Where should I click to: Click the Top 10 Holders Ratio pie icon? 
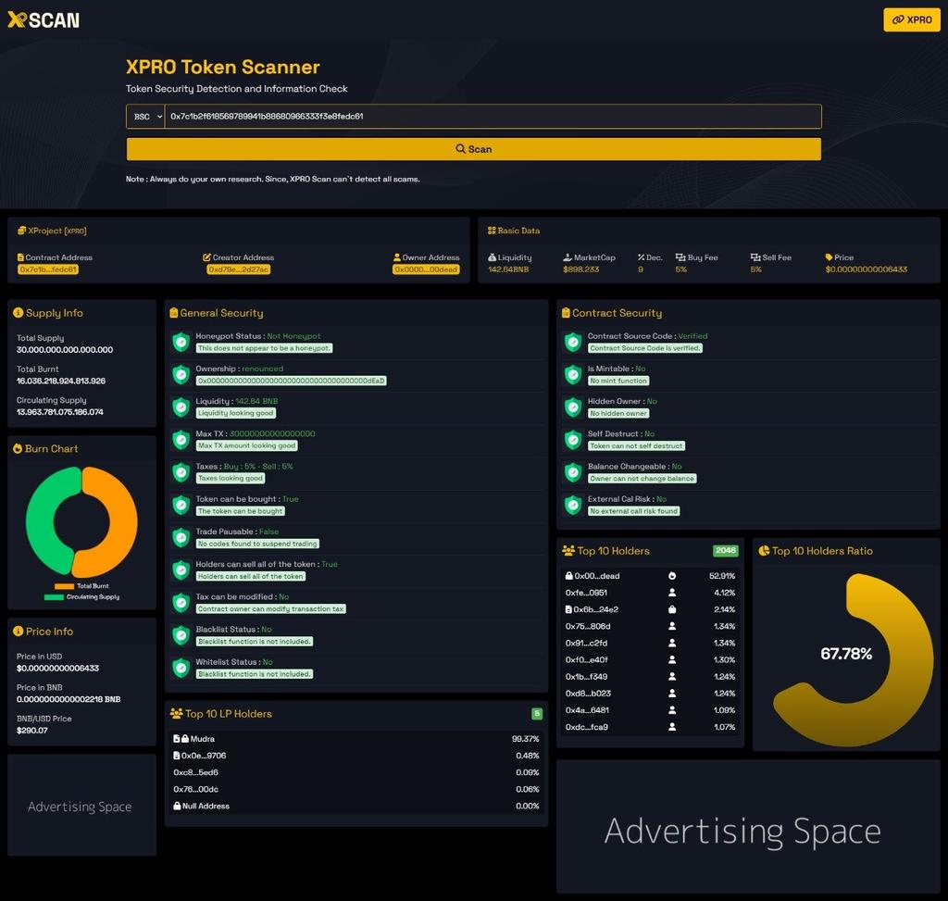764,550
